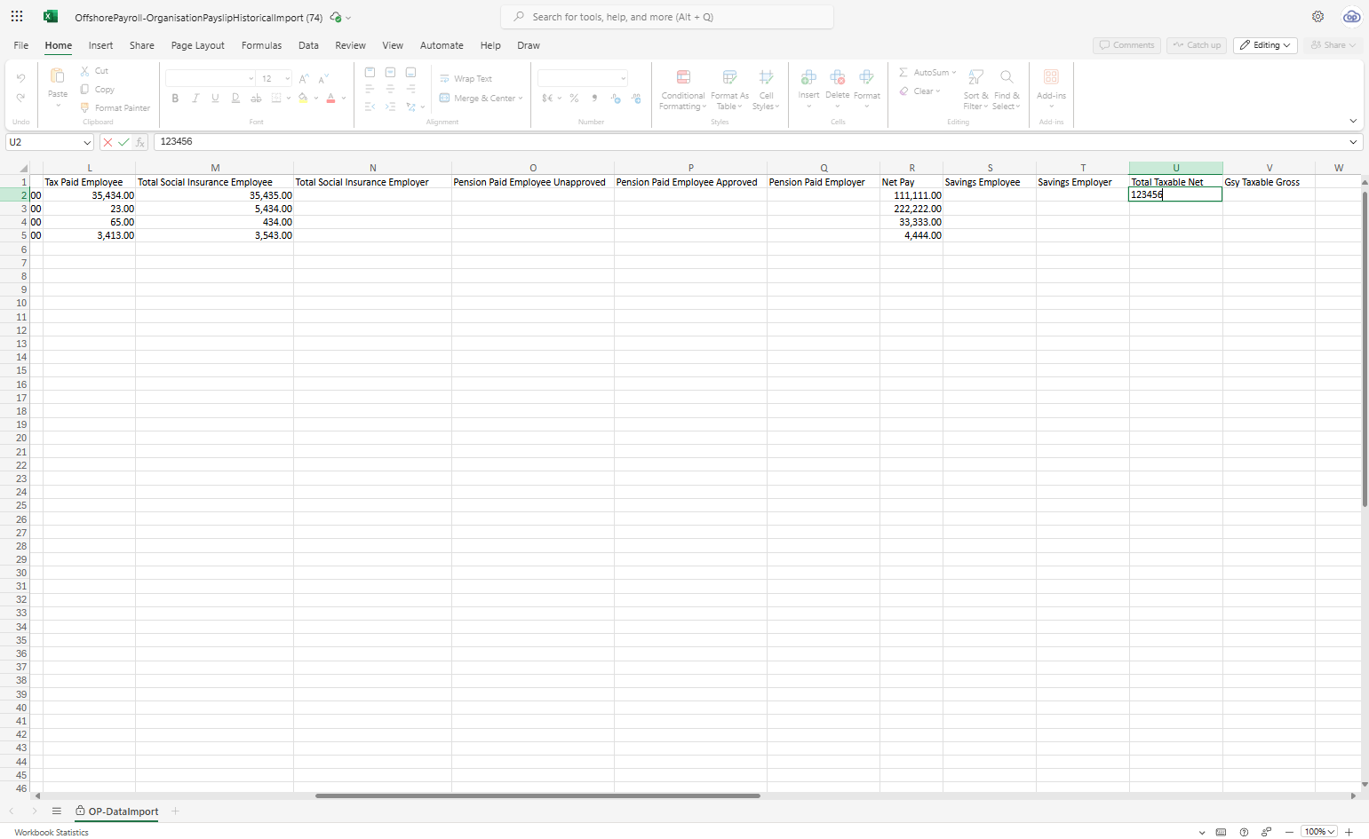The width and height of the screenshot is (1369, 839).
Task: Click the Paste clipboard icon
Action: click(x=57, y=76)
